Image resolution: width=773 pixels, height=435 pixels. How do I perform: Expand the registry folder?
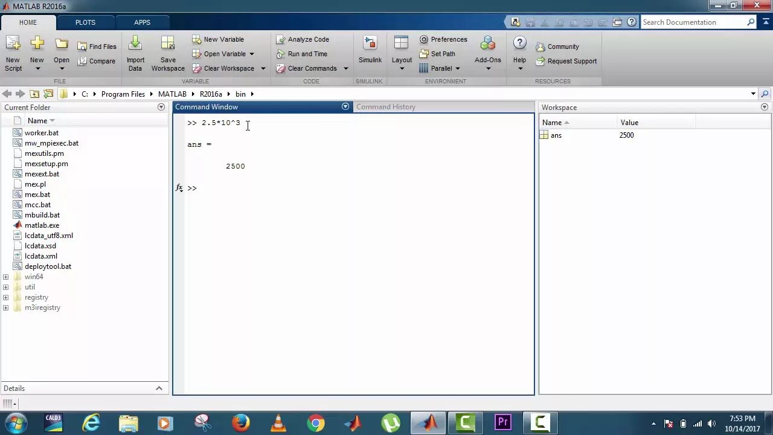5,297
